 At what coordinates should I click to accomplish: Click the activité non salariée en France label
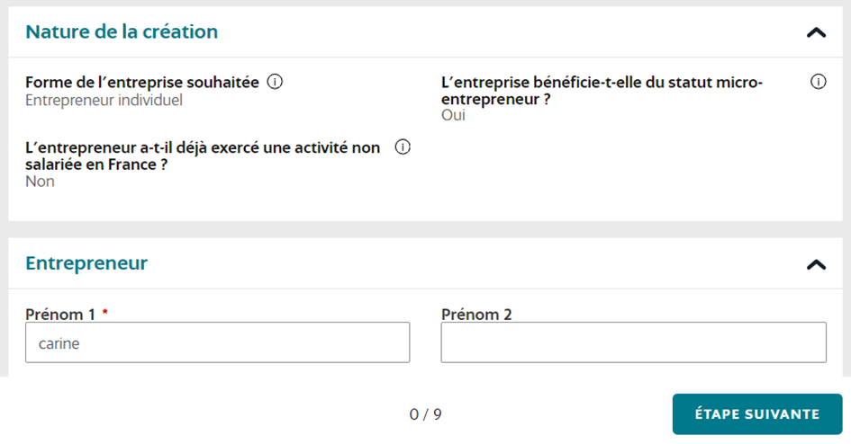point(203,155)
